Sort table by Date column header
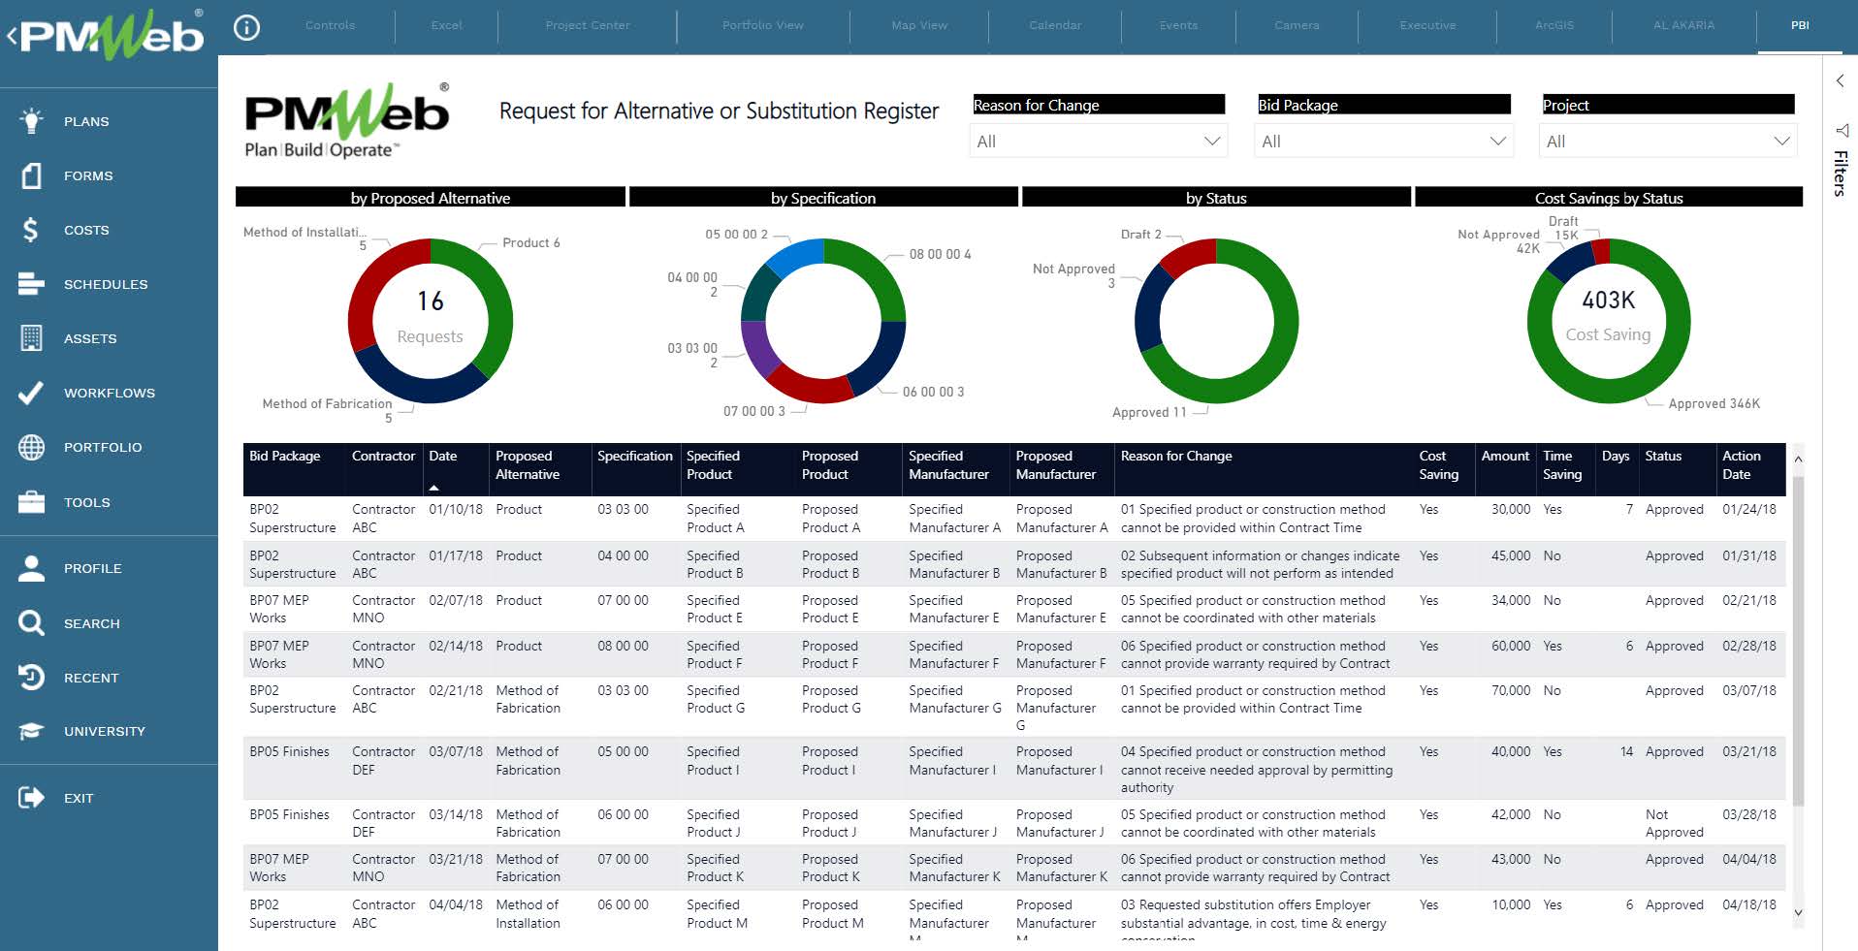Viewport: 1858px width, 951px height. click(x=443, y=457)
